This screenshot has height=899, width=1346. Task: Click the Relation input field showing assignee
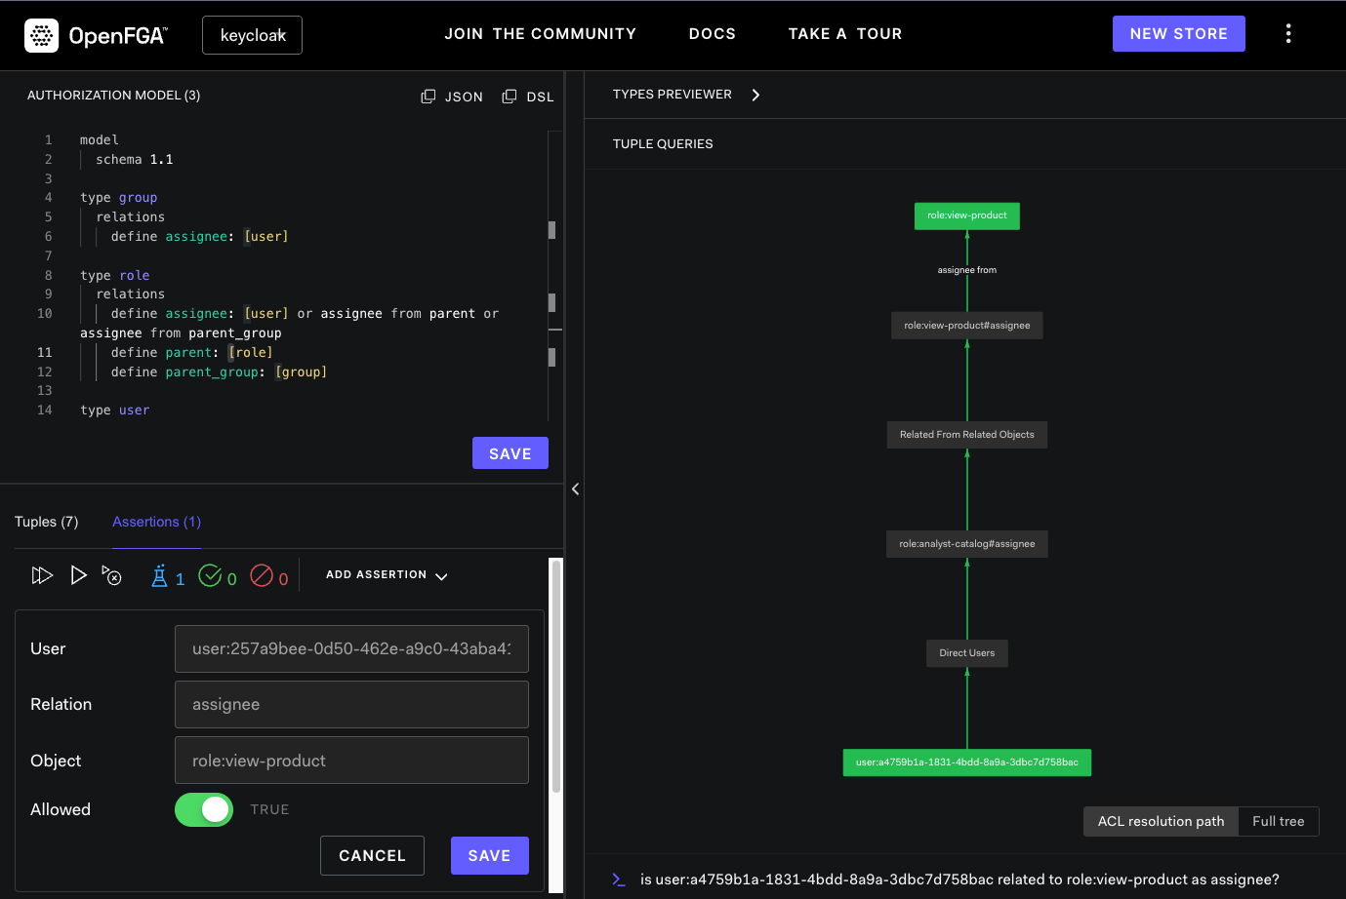pos(351,704)
